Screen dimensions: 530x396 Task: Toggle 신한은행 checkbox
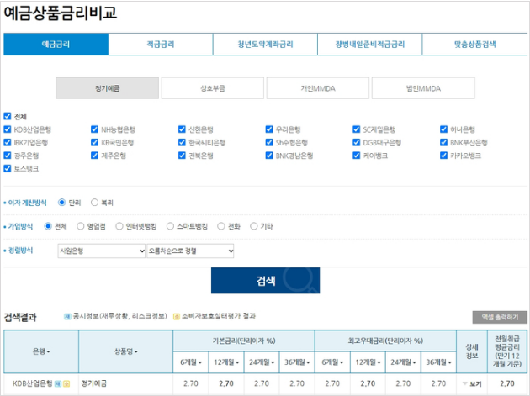tap(182, 129)
